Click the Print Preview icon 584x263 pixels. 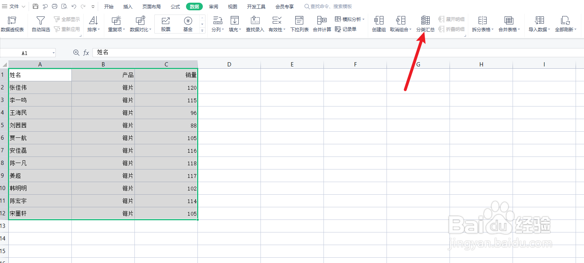point(64,6)
